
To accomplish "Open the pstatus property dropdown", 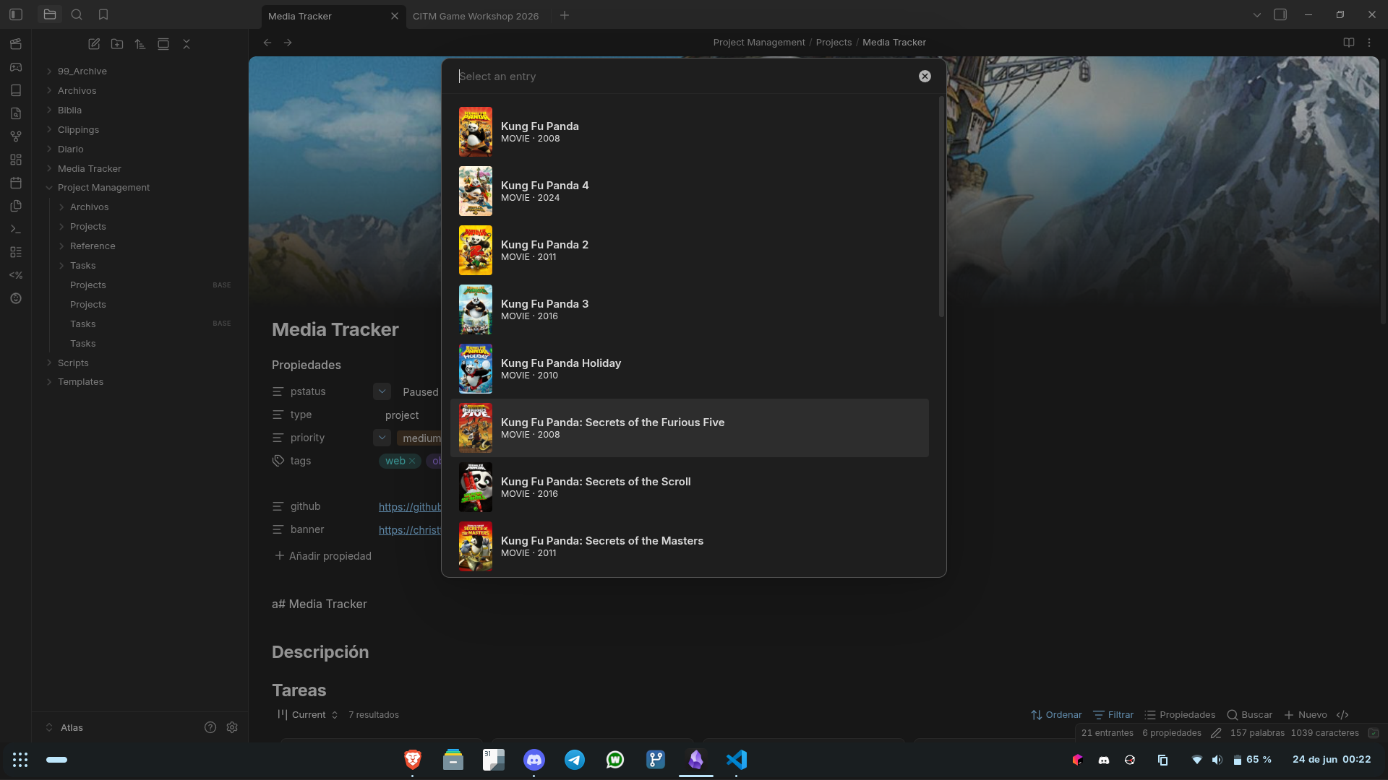I will coord(382,391).
